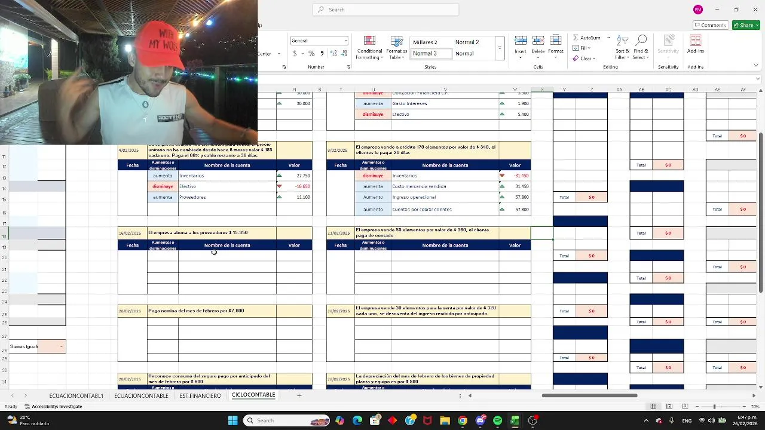Click the horizontal scrollbar thumb
Viewport: 765px width, 430px height.
[589, 395]
